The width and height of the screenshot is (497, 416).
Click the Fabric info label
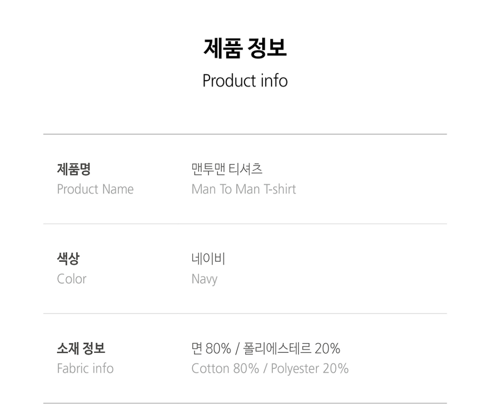(85, 368)
